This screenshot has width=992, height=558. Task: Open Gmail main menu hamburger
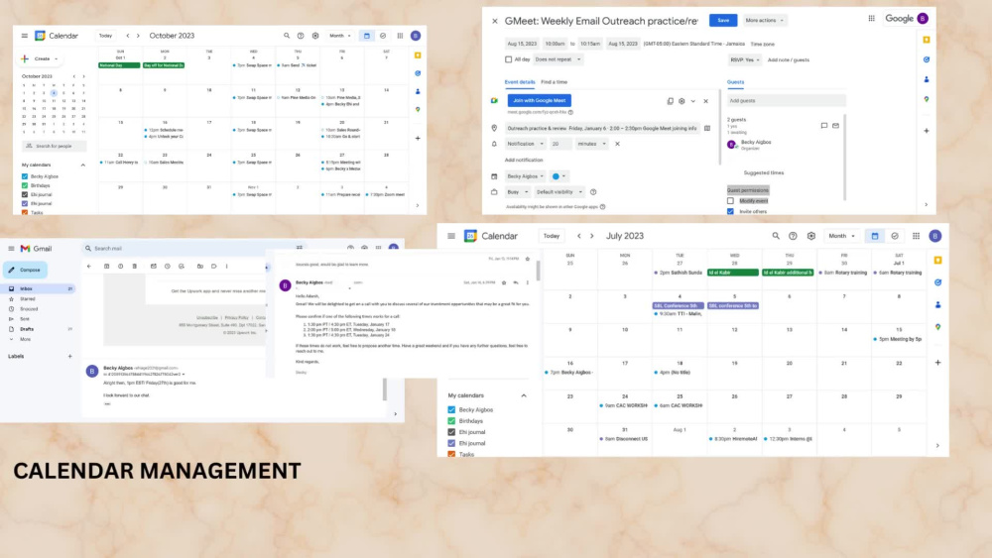click(11, 249)
